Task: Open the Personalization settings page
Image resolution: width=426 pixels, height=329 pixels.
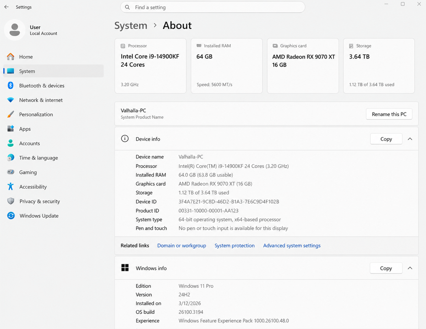Action: [53, 114]
